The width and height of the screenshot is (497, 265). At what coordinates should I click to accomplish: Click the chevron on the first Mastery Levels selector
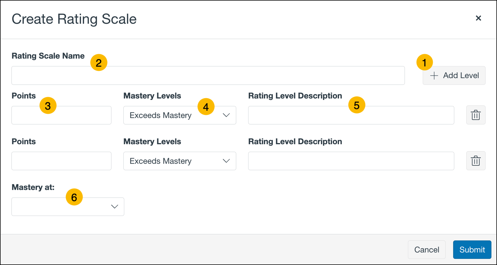pyautogui.click(x=226, y=115)
